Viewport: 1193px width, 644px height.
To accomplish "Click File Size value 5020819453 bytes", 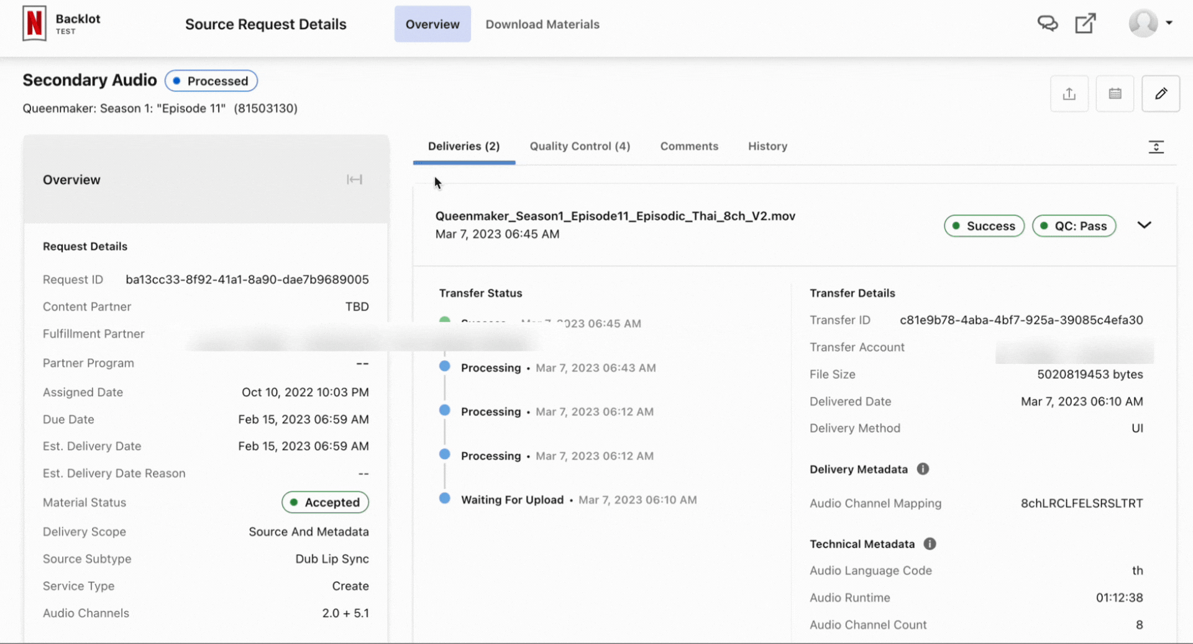I will pos(1090,374).
